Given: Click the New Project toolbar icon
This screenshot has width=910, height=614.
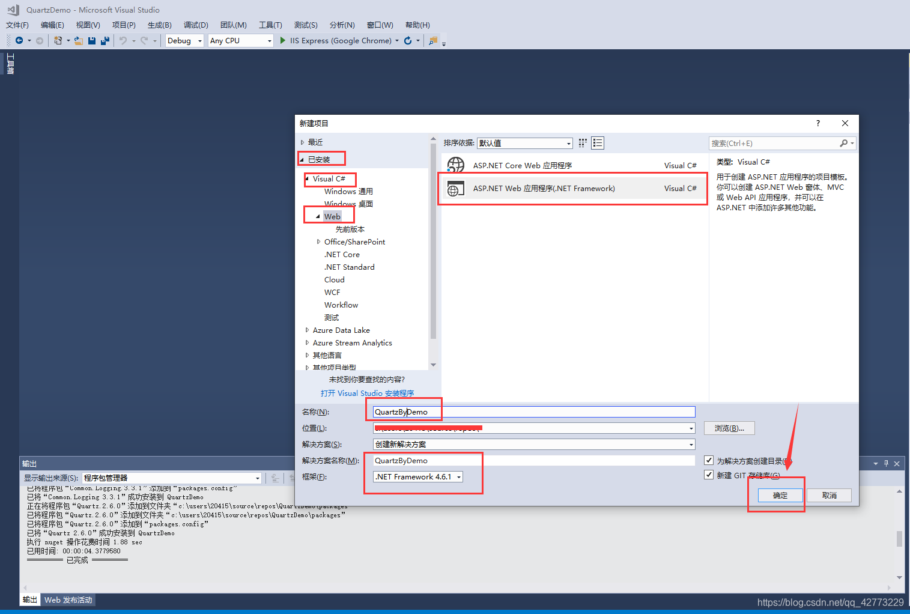Looking at the screenshot, I should (x=58, y=40).
